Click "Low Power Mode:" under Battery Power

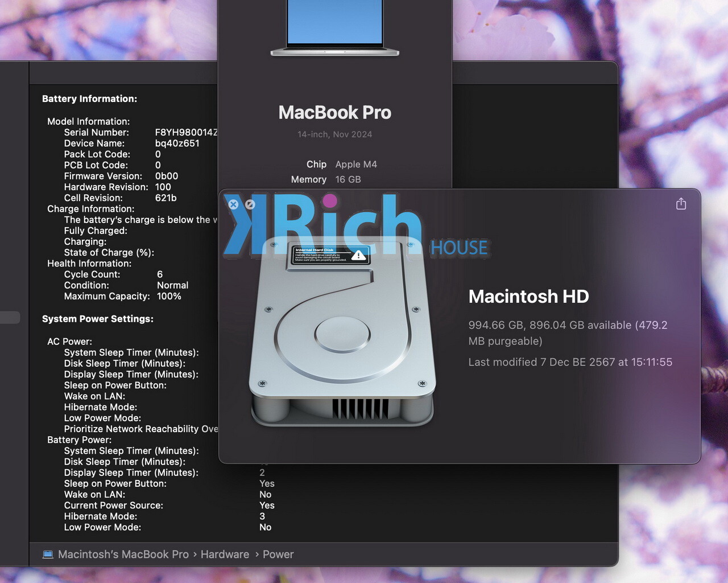pyautogui.click(x=102, y=527)
